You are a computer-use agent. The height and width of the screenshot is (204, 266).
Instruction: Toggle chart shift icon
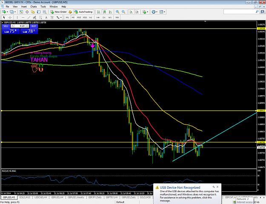point(137,12)
